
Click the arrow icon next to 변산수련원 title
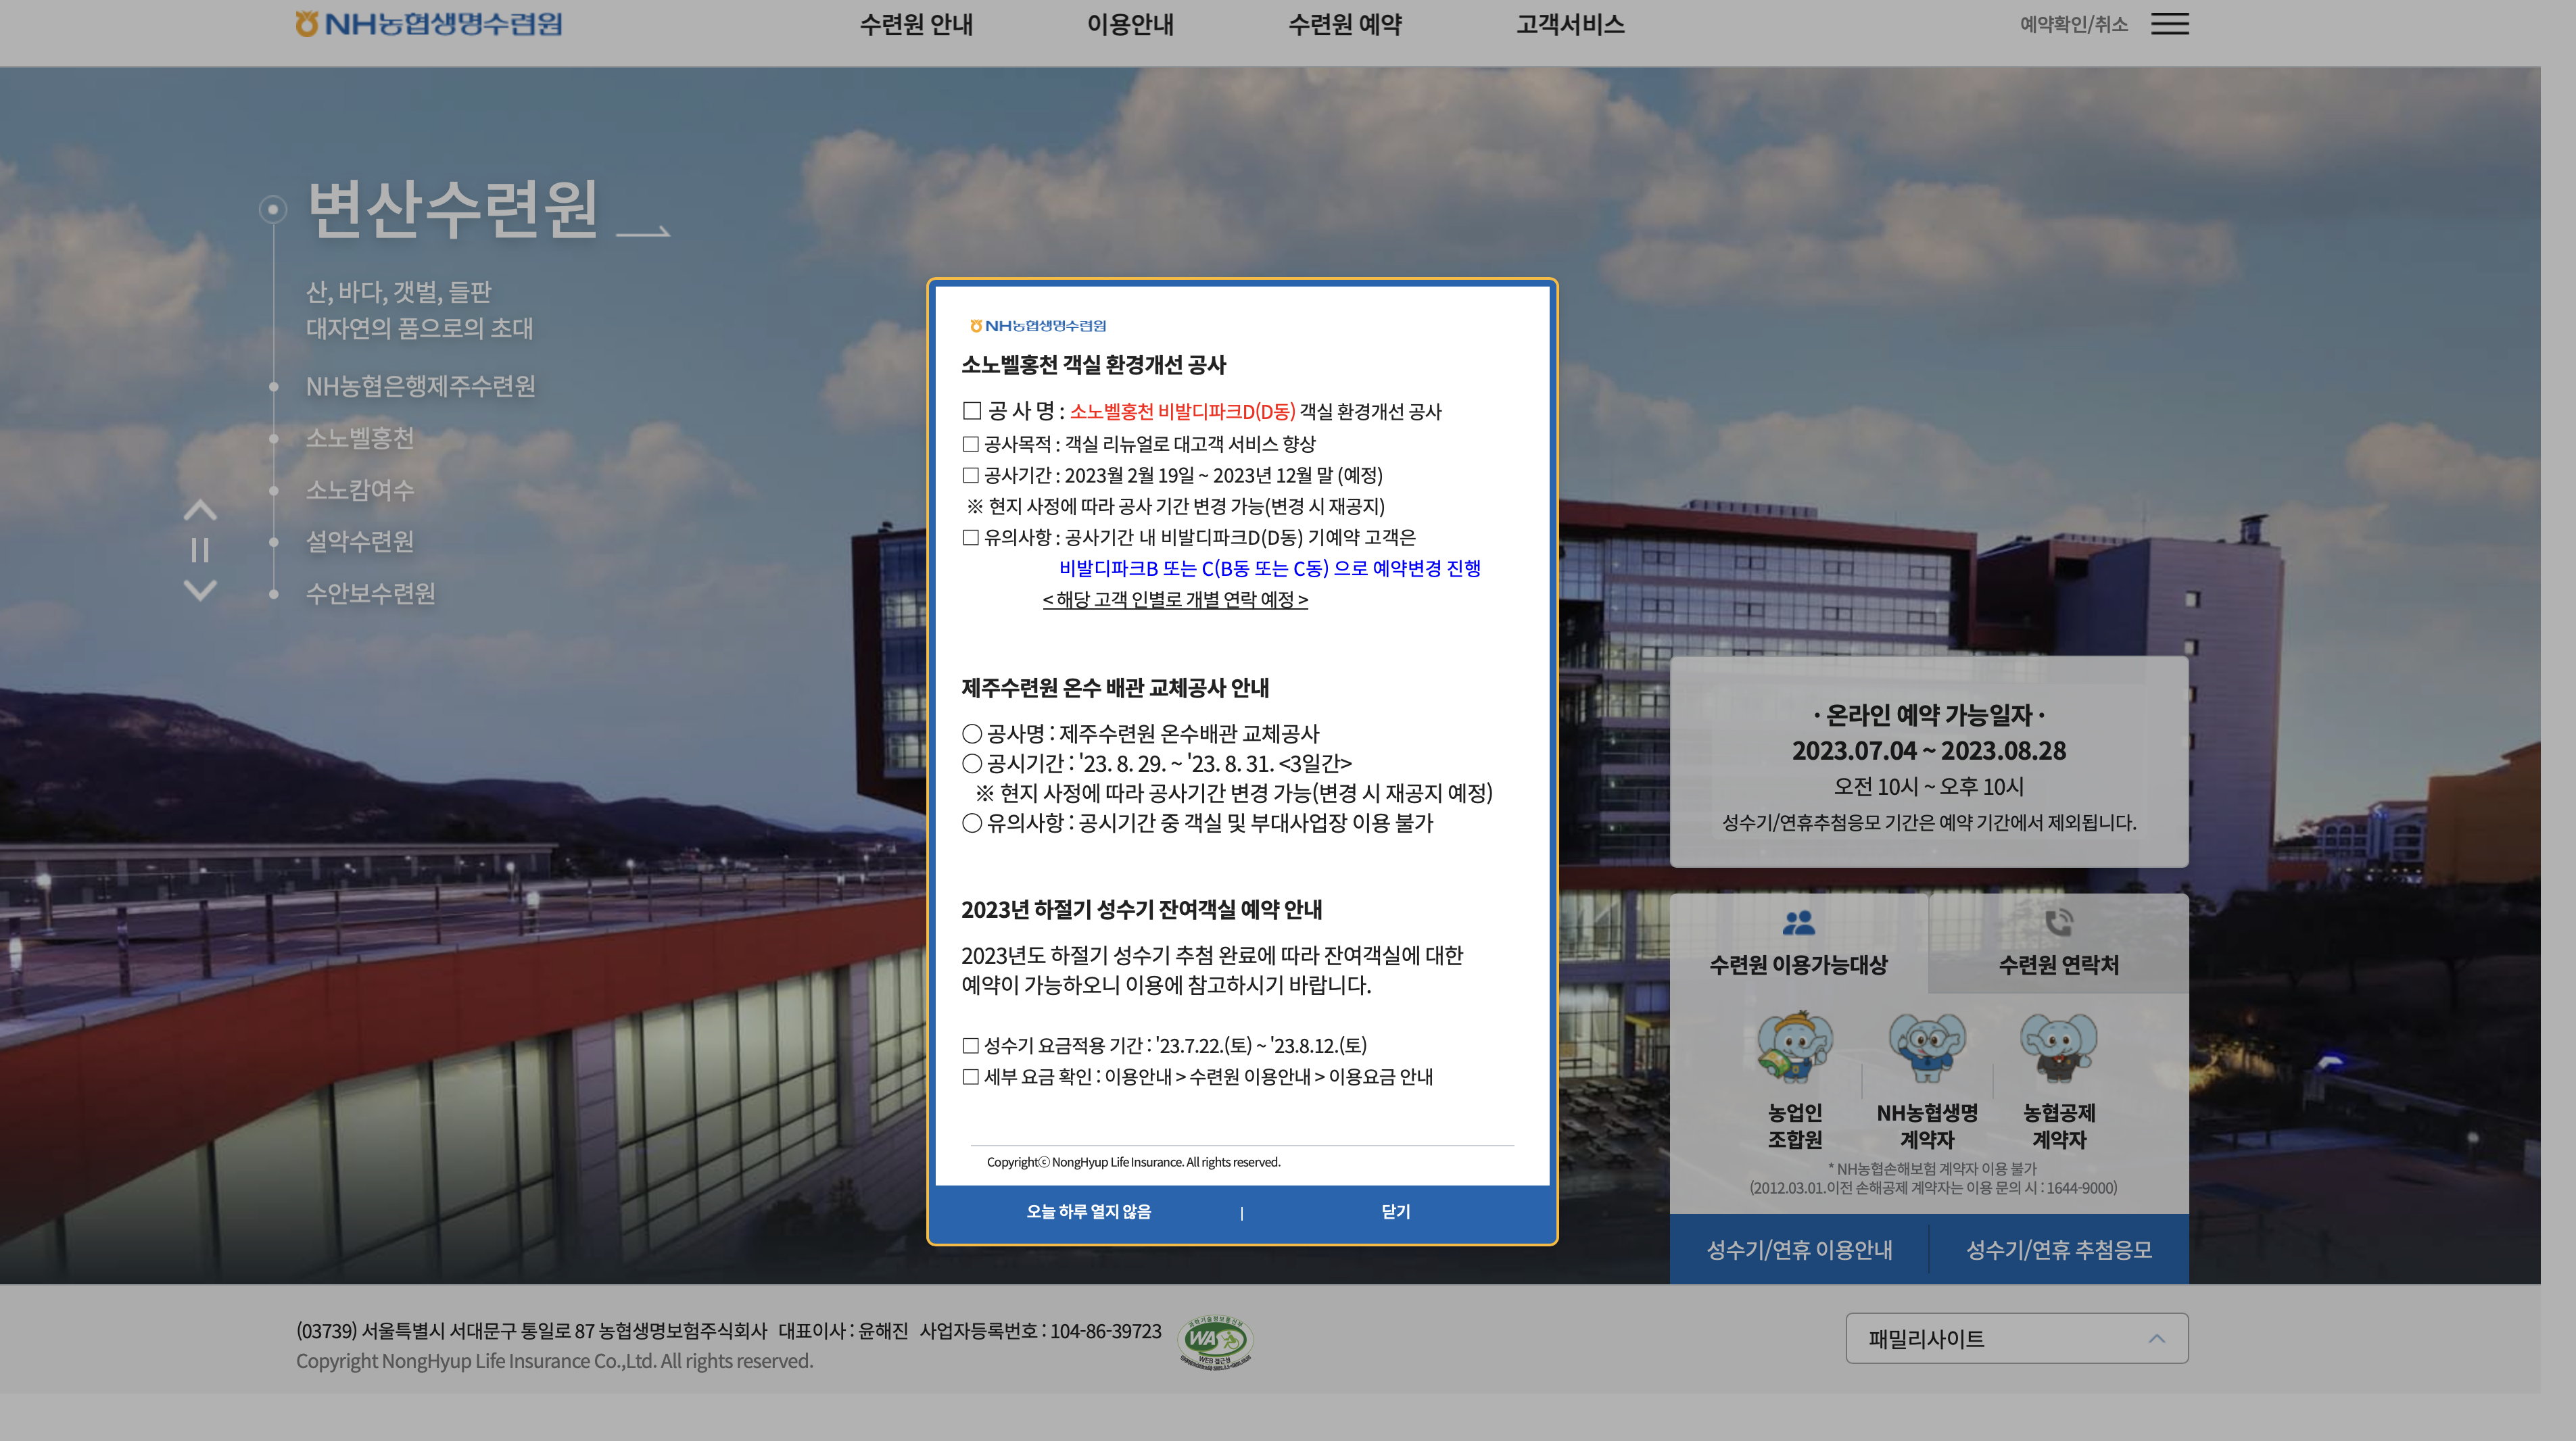point(643,232)
